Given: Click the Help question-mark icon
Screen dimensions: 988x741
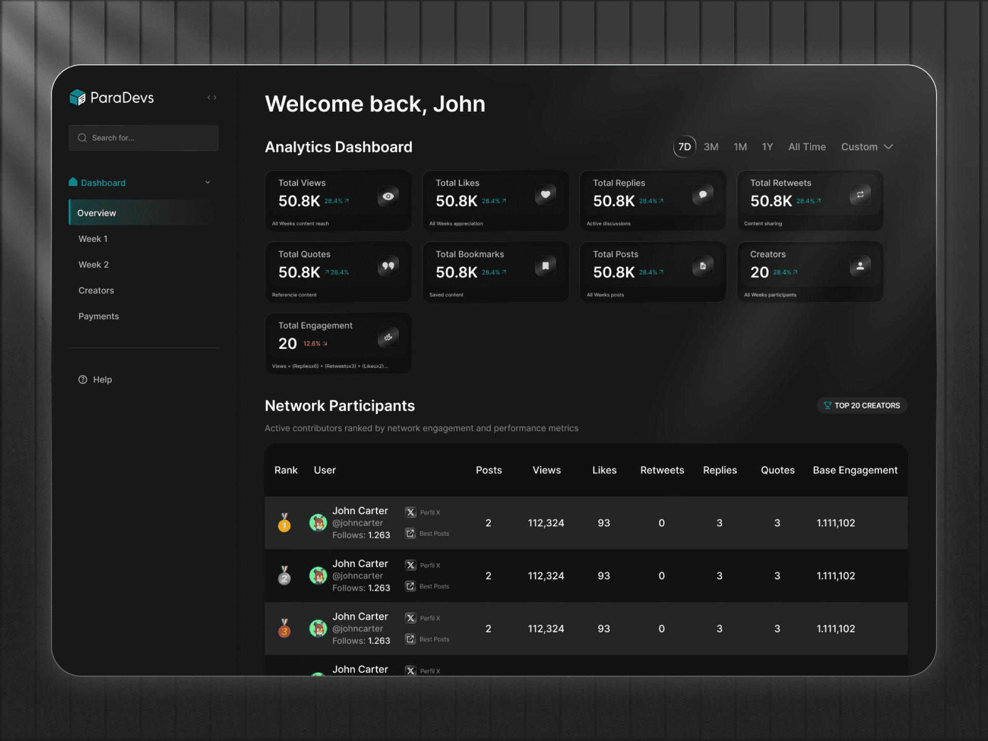Looking at the screenshot, I should click(82, 380).
